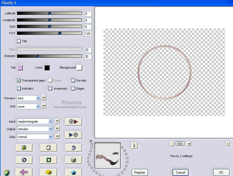
Task: Enable the Flip checkbox
Action: (19, 41)
